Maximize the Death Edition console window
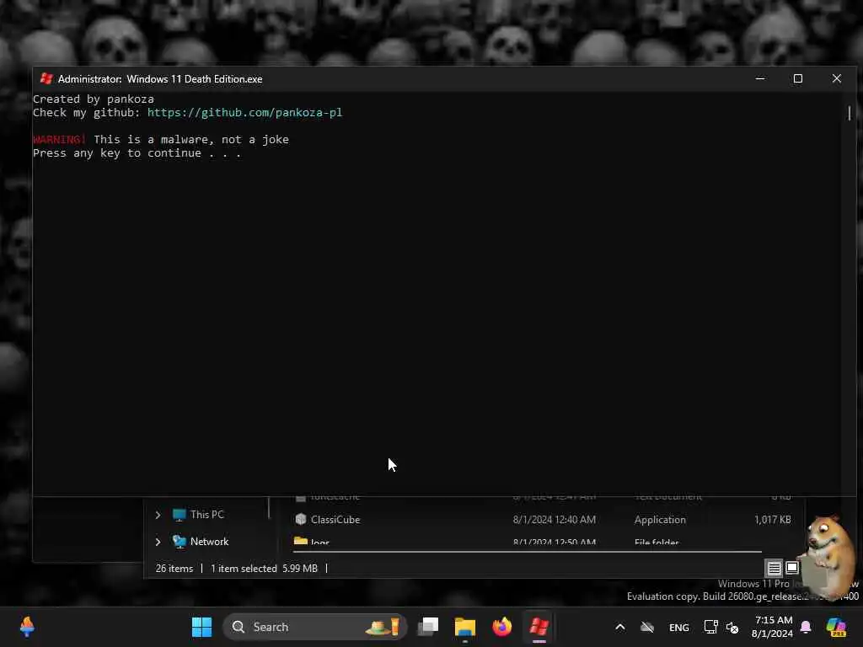Image resolution: width=863 pixels, height=647 pixels. click(797, 78)
